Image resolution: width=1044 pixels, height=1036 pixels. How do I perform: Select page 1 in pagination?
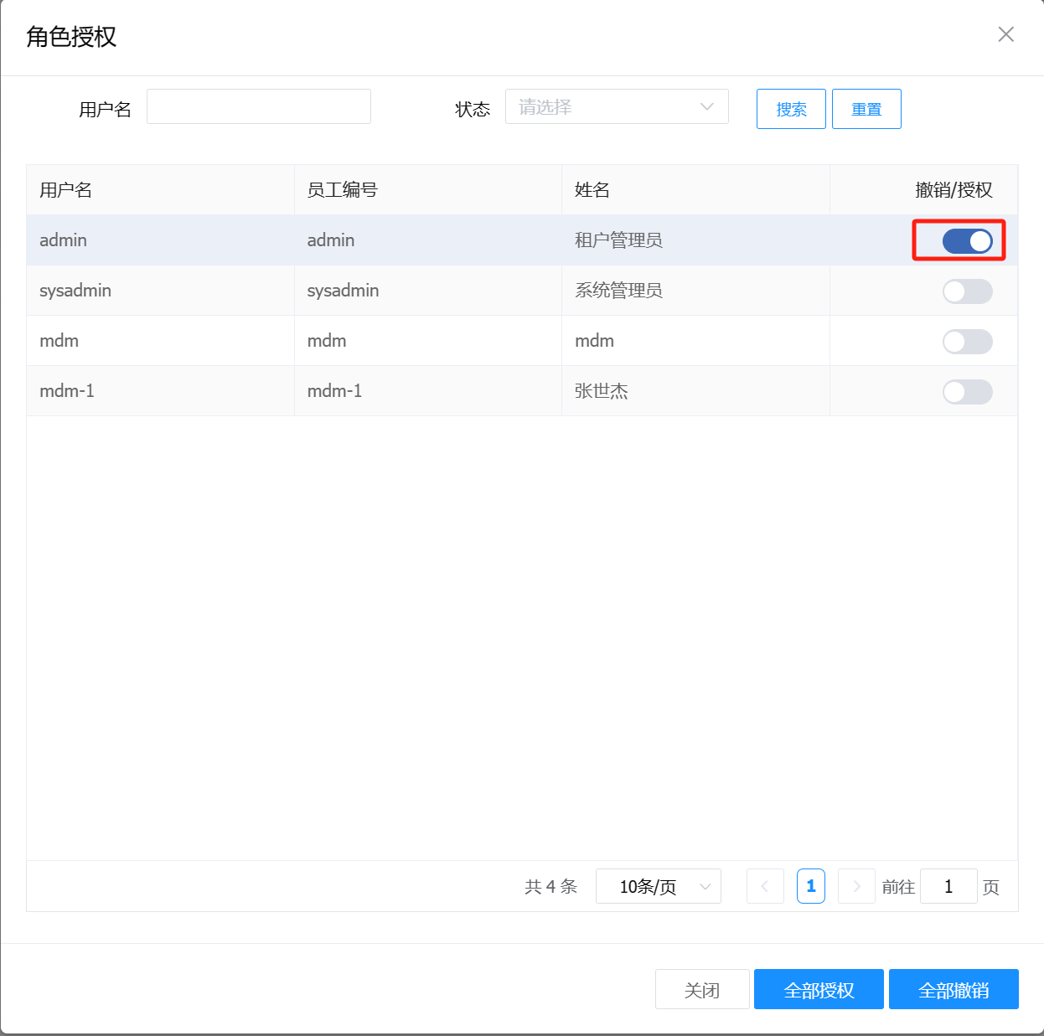[x=811, y=886]
